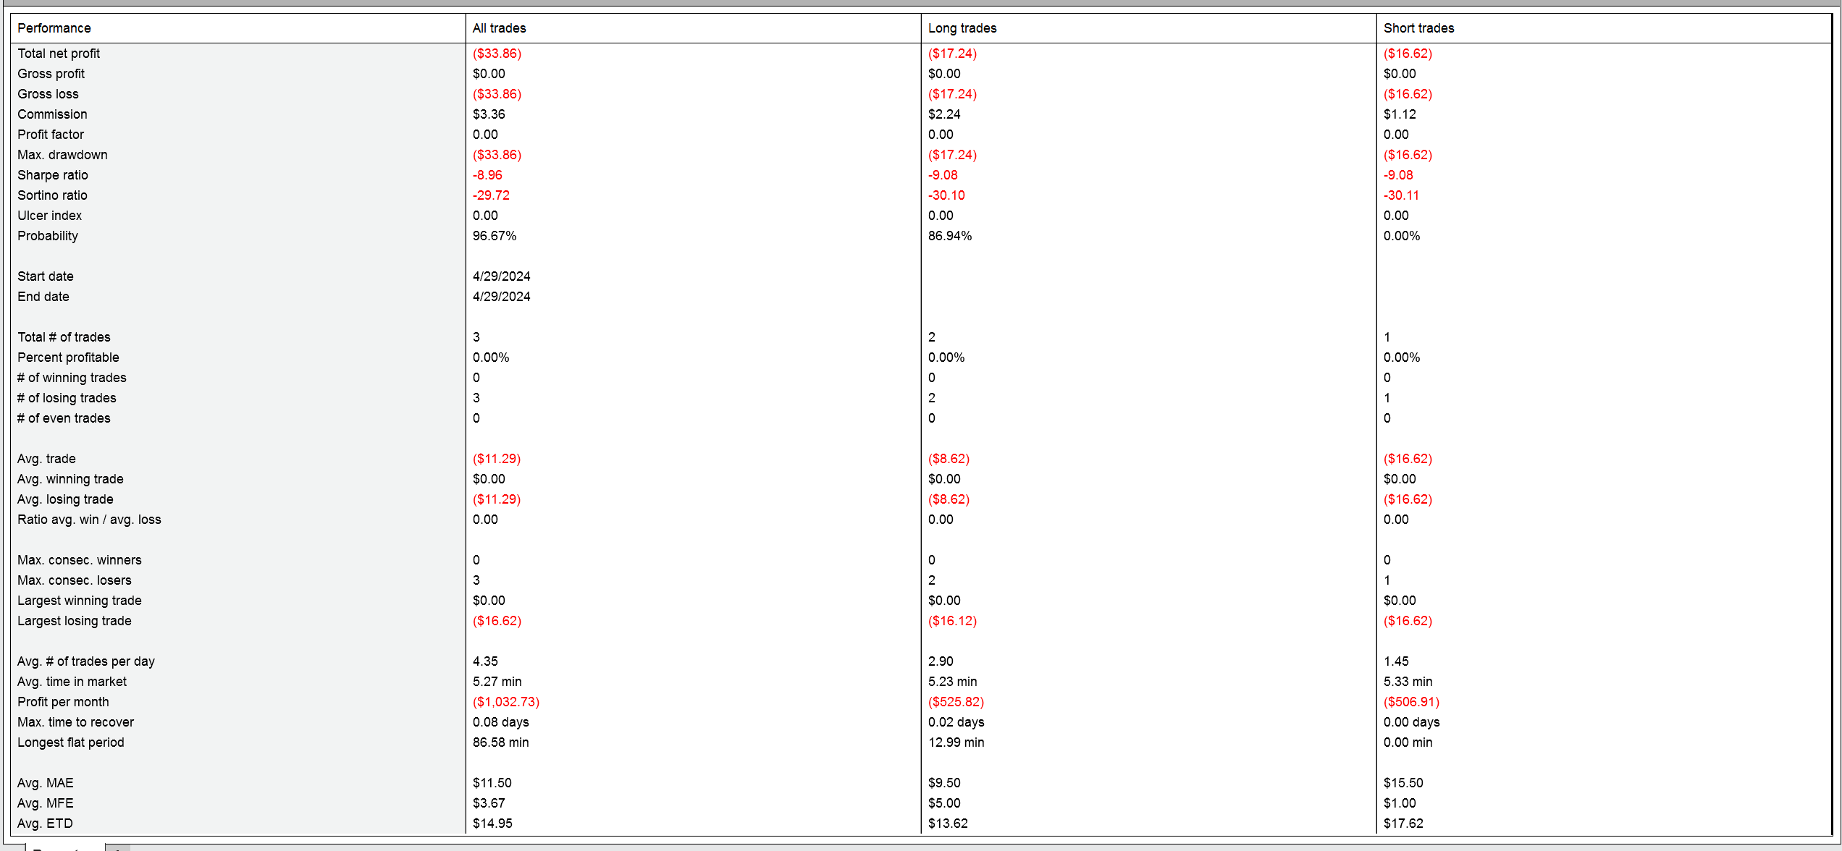Select Profit per month value ($506.91)

[x=1411, y=702]
